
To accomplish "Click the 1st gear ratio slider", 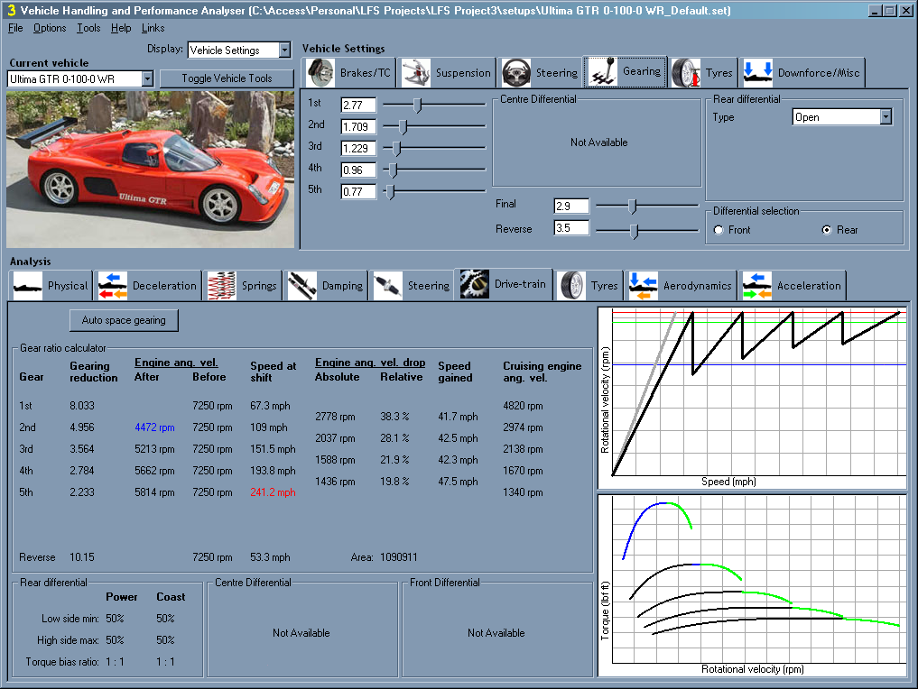I will [417, 106].
